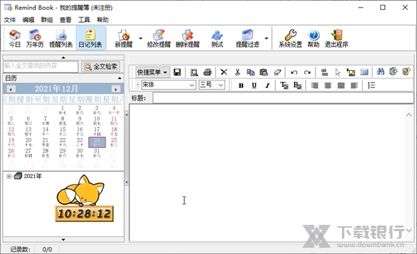Open the 宋体 font dropdown

169,85
